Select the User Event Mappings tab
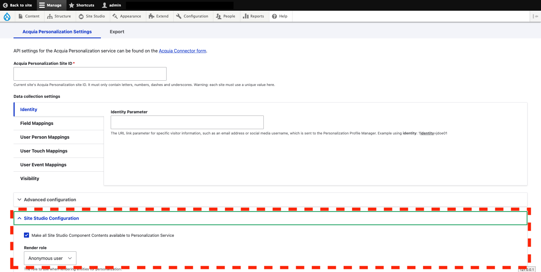The width and height of the screenshot is (541, 272). pos(59,165)
